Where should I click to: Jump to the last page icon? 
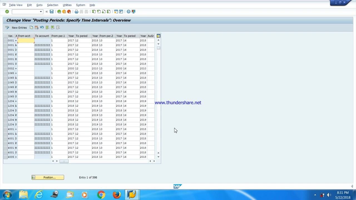pos(109,12)
